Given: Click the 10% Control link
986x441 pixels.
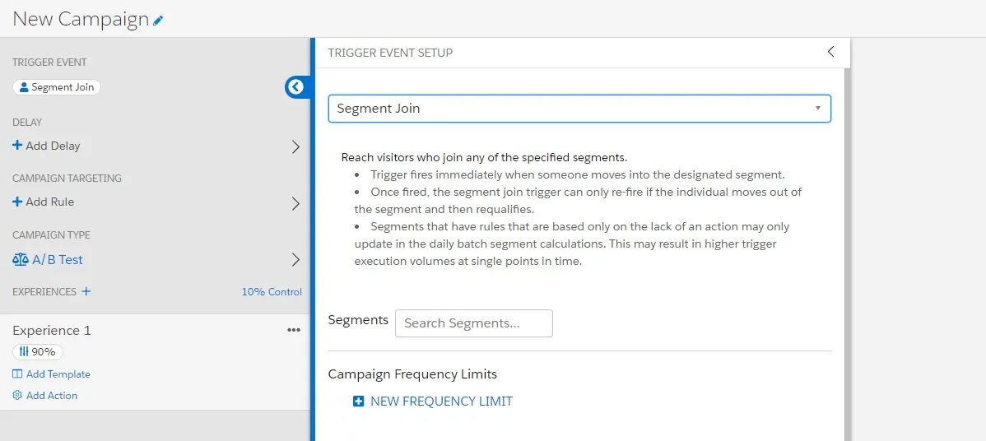Looking at the screenshot, I should pyautogui.click(x=272, y=292).
